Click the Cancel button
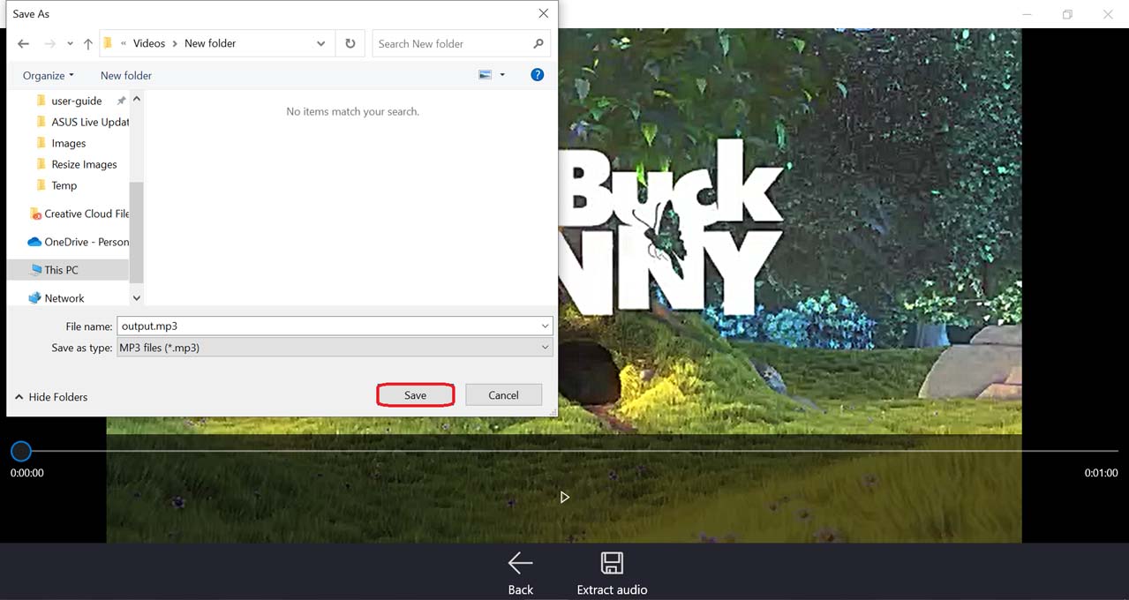This screenshot has height=600, width=1129. click(503, 395)
